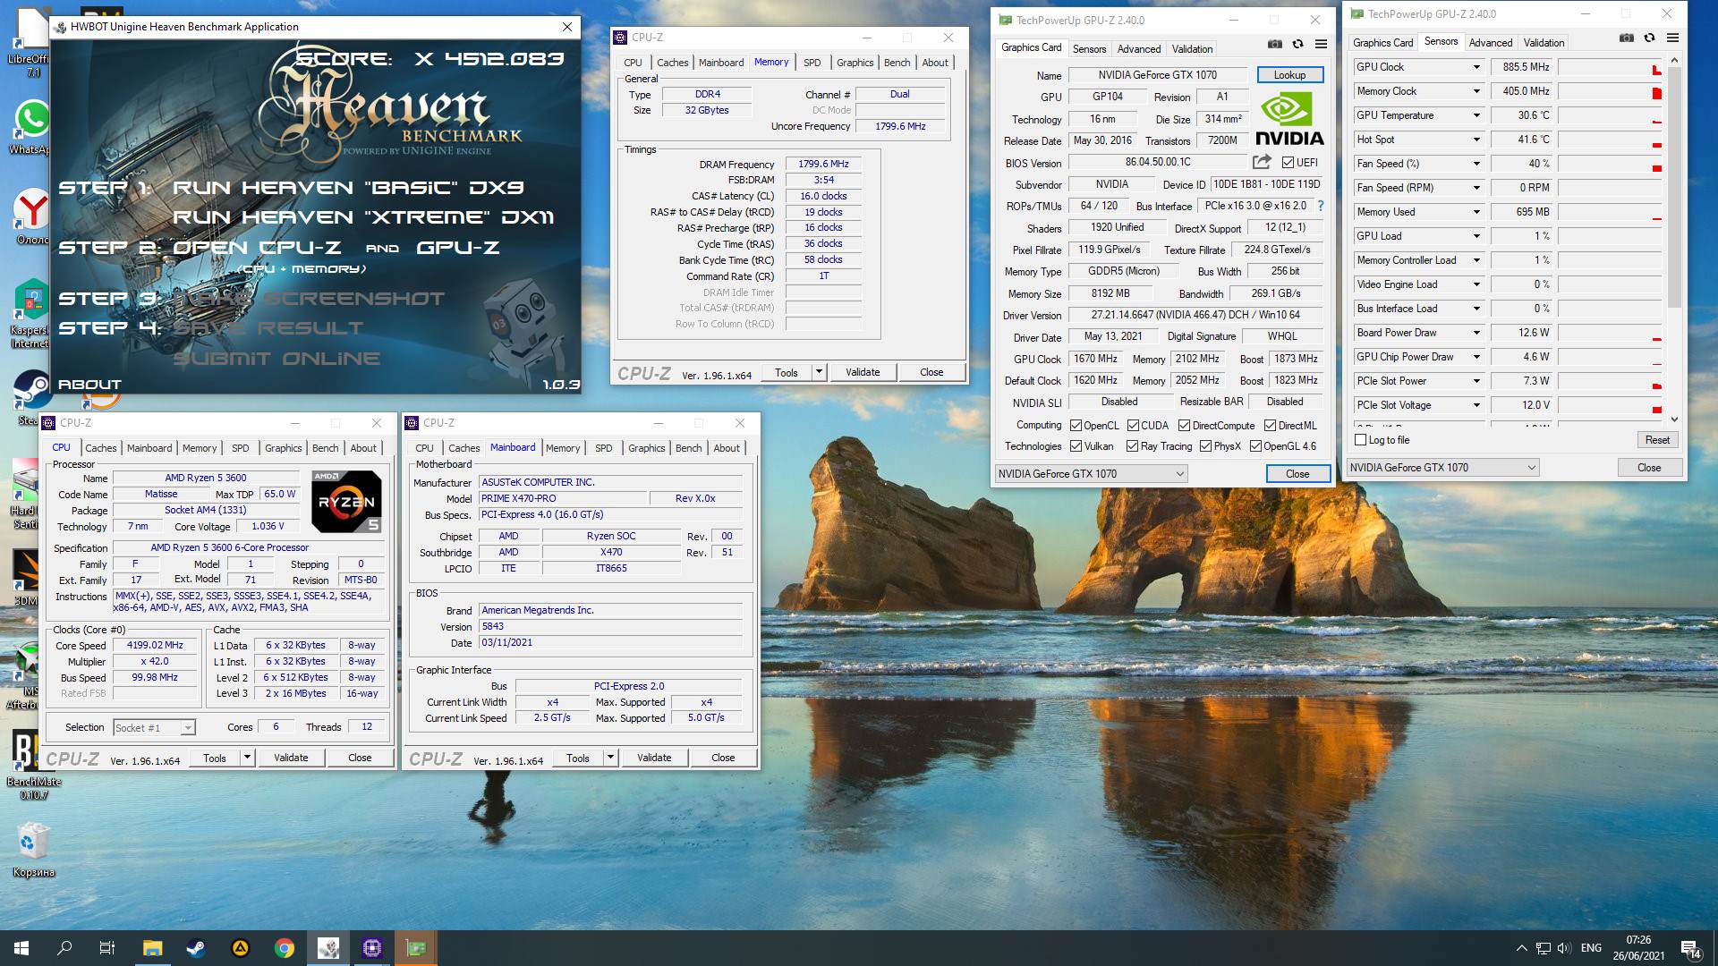The height and width of the screenshot is (966, 1718).
Task: Switch to GPU-Z taskbar icon
Action: 416,948
